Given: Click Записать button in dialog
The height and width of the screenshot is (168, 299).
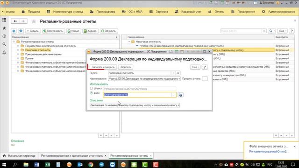Looking at the screenshot, I should [126, 67].
